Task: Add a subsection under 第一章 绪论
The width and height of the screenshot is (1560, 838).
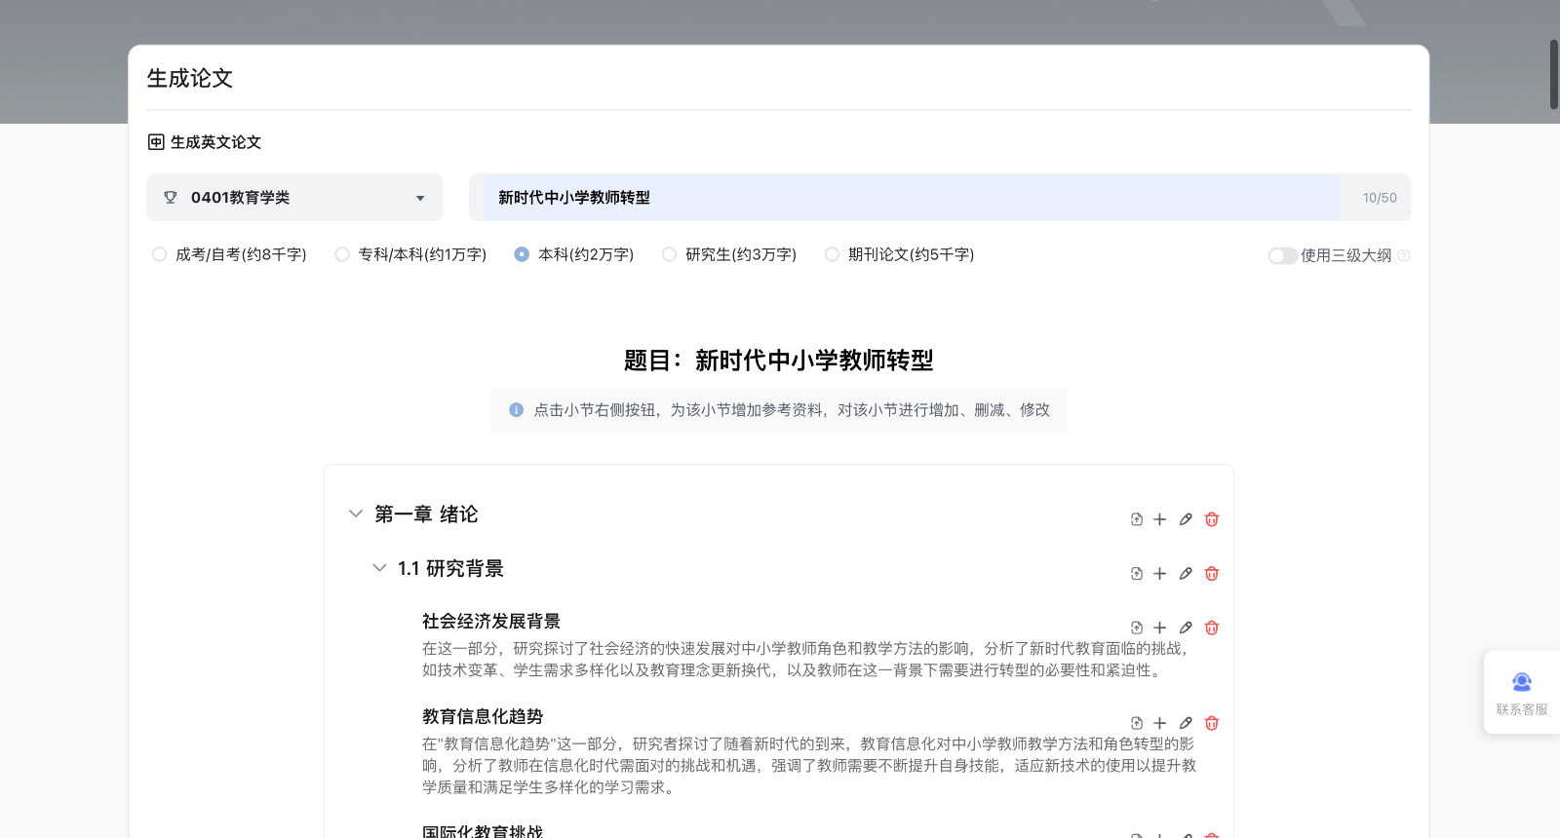Action: tap(1159, 519)
